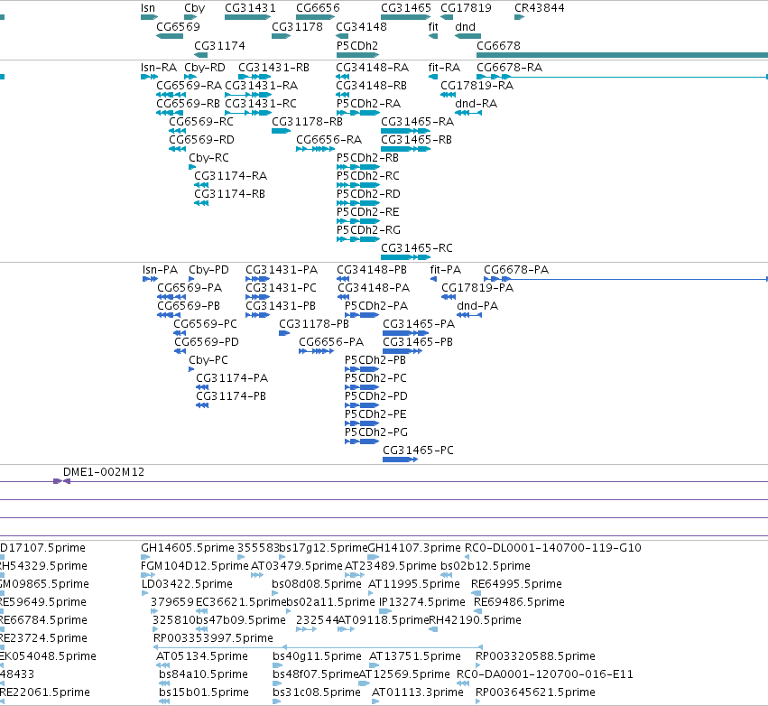Viewport: 768px width, 706px height.
Task: Click transcript CG31431-RB
Action: tap(273, 67)
